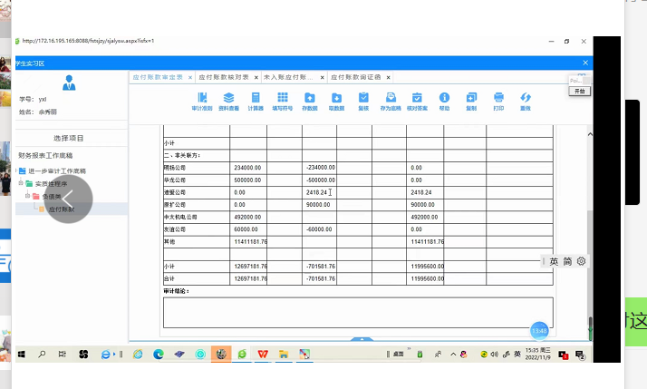Close the 应付账款审定表 tab
The width and height of the screenshot is (647, 389).
(188, 78)
